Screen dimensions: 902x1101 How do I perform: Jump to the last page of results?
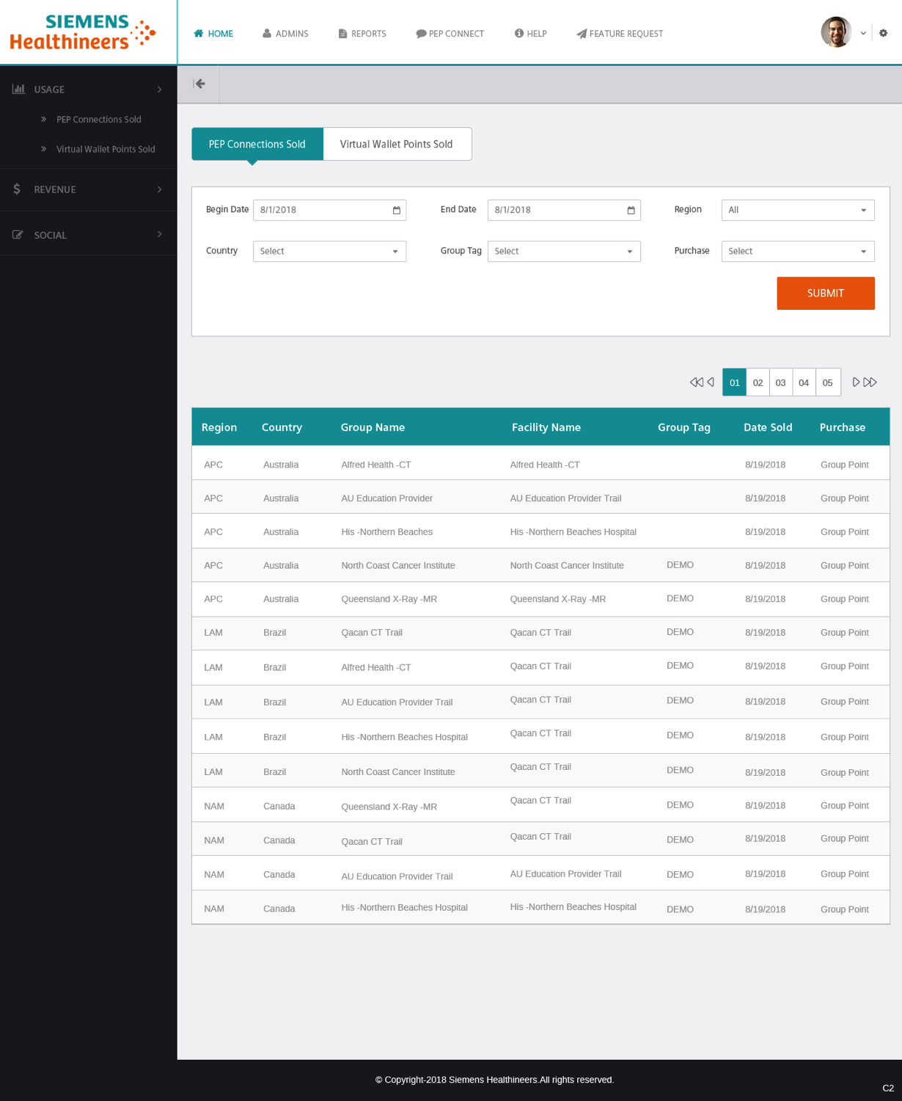(x=870, y=382)
